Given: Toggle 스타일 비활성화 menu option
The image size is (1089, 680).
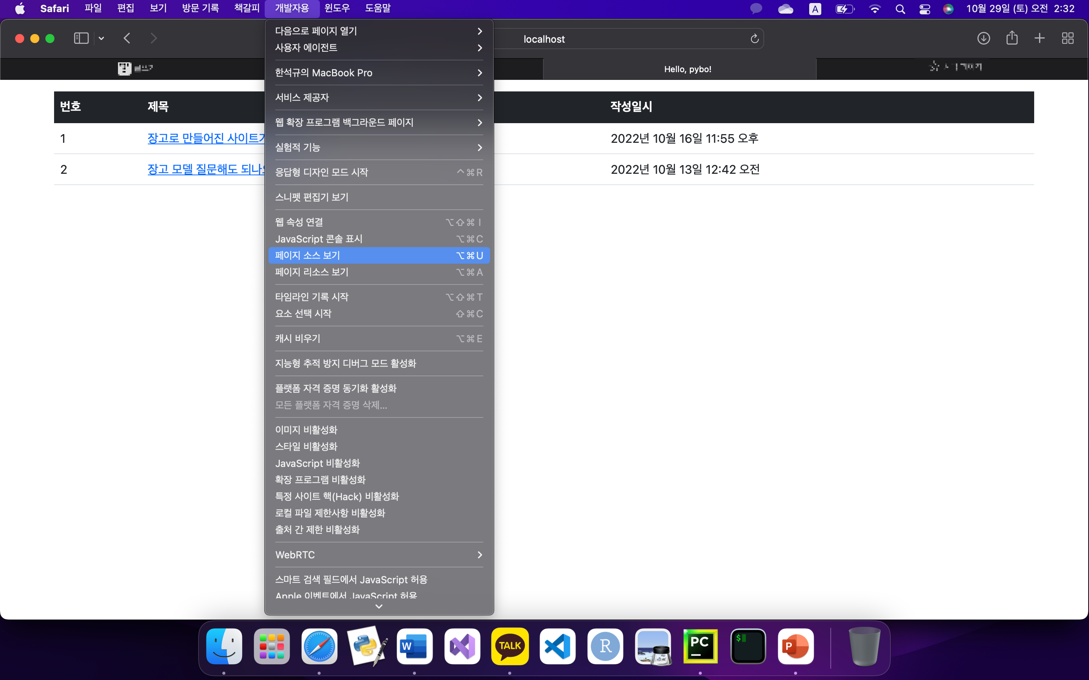Looking at the screenshot, I should pyautogui.click(x=306, y=446).
